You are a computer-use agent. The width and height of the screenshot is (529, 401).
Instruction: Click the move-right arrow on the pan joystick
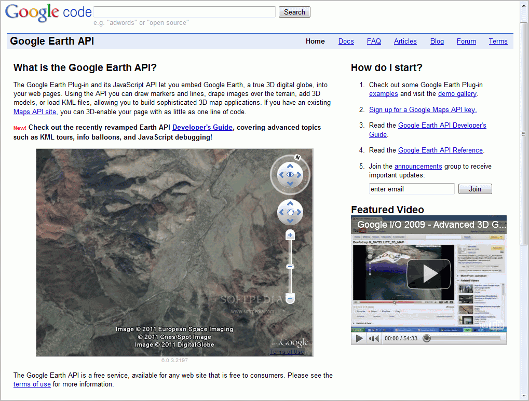point(299,212)
